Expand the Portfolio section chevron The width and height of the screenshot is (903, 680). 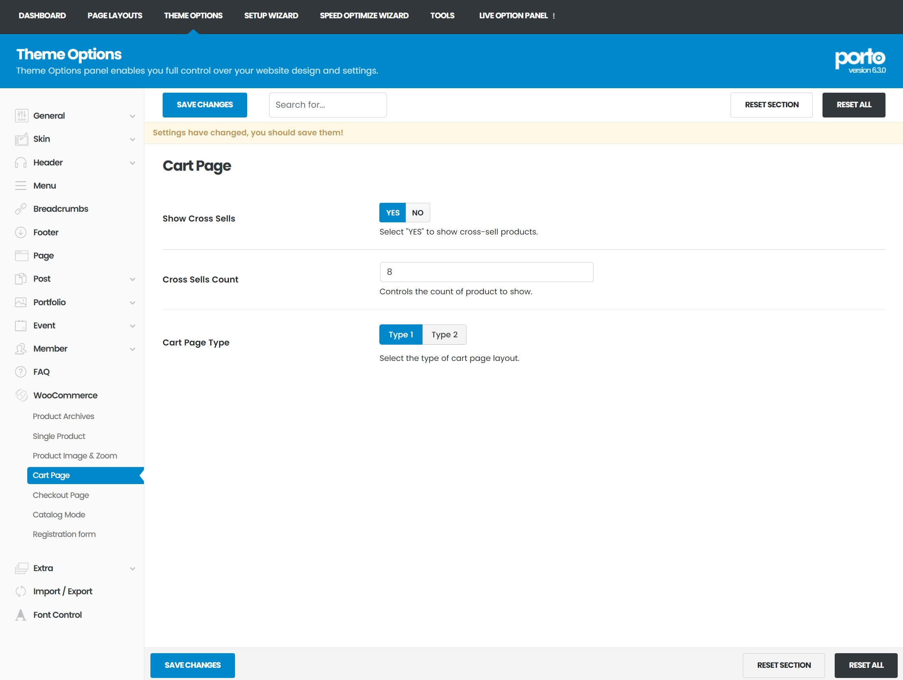(x=132, y=302)
